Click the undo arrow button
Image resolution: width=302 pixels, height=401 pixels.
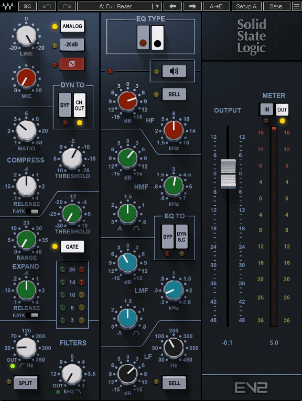(x=47, y=6)
